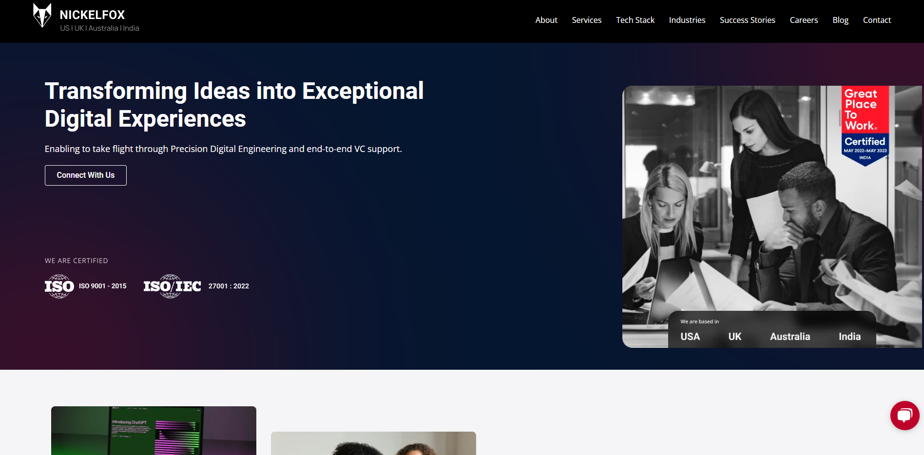Click the Transforming Ideas headline text
Screen dimensions: 924x455
click(234, 105)
